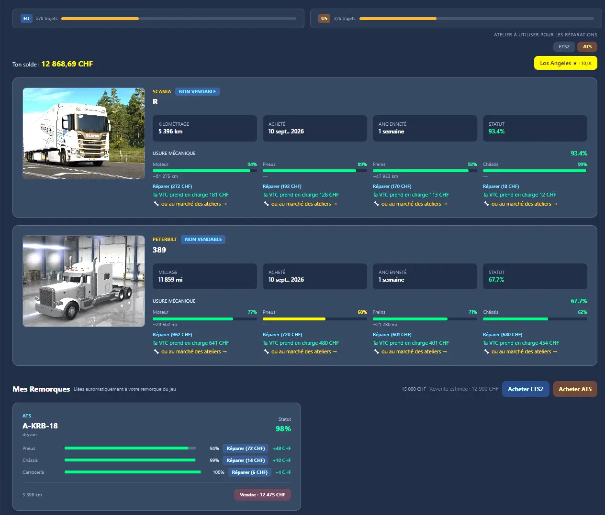Click 'Ta VTC prend en charge 181 CHF'
Screen dimensions: 605x515
[x=190, y=195]
